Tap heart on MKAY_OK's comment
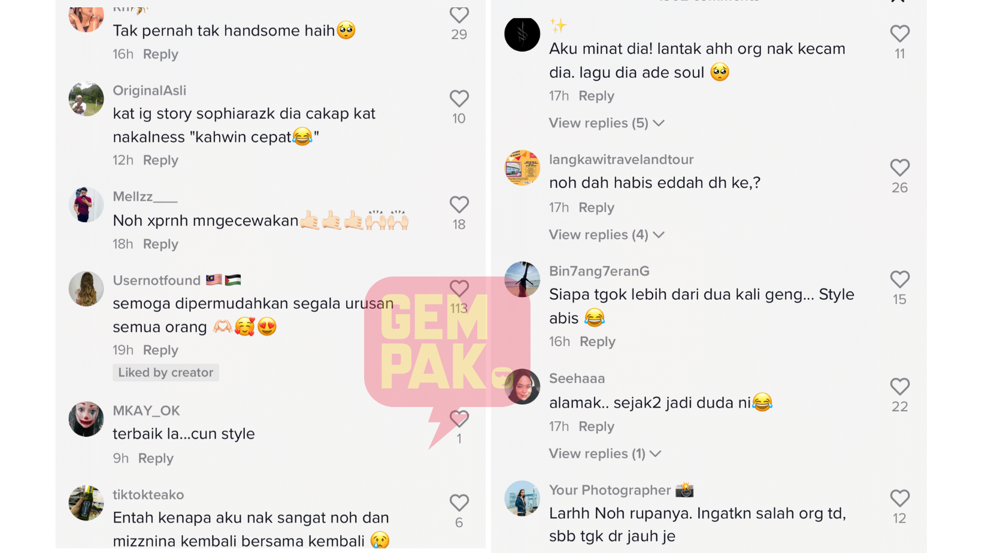The height and width of the screenshot is (553, 982). click(459, 419)
